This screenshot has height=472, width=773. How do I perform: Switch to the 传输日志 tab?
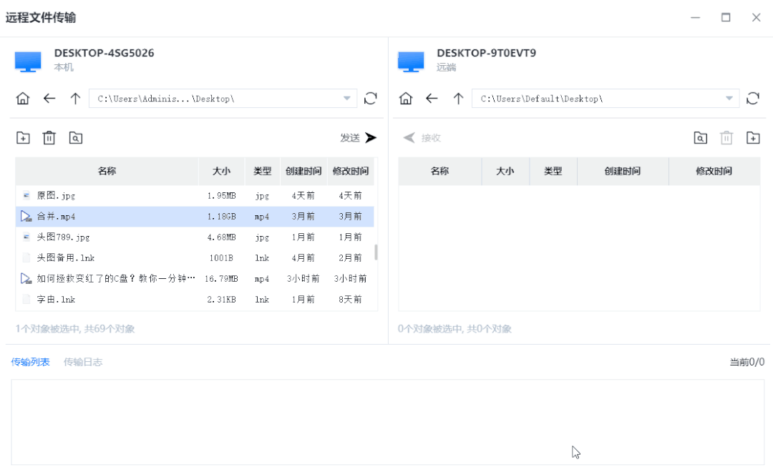pos(82,362)
